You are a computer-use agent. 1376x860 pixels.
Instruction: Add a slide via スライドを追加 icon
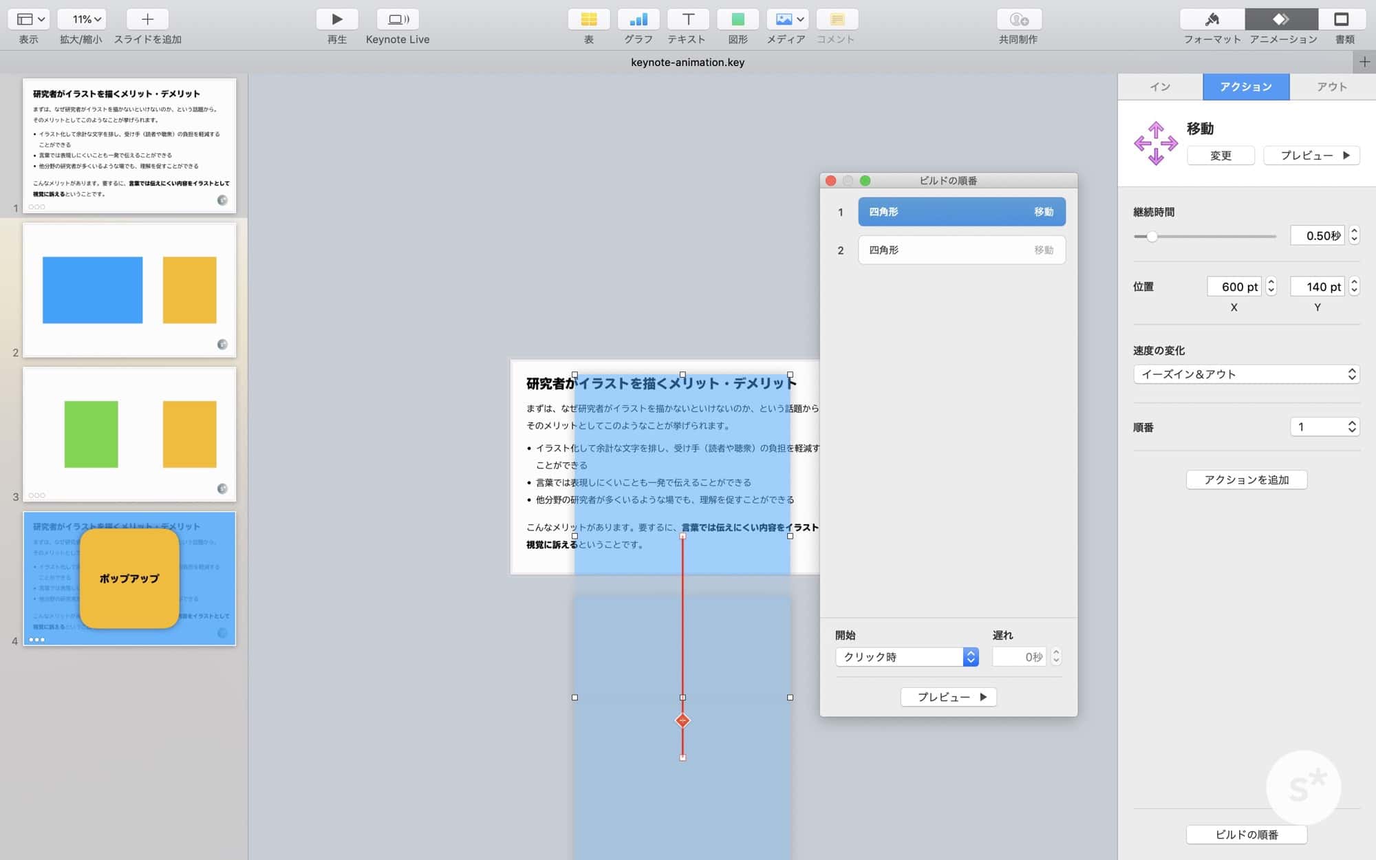point(147,19)
